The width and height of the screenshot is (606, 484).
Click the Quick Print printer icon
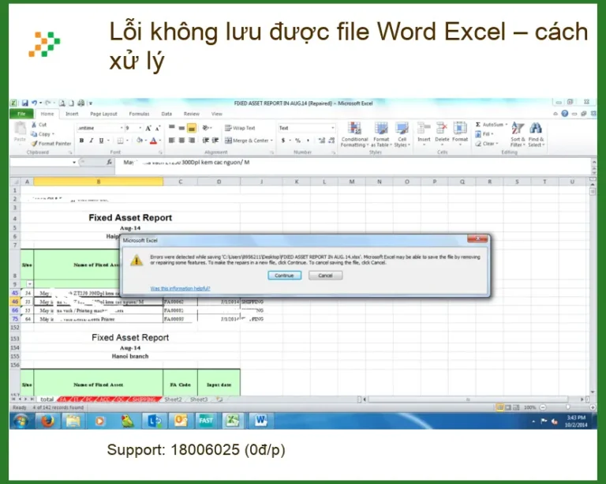(80, 103)
